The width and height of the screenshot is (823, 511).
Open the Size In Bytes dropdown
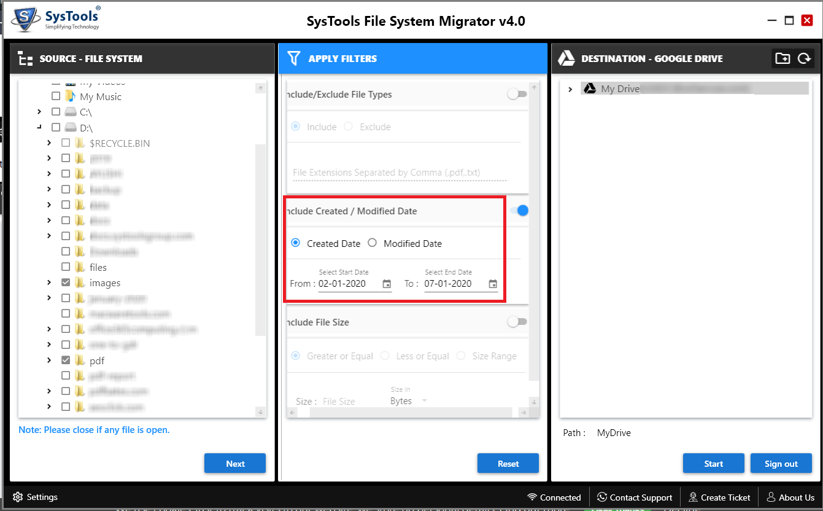[409, 401]
